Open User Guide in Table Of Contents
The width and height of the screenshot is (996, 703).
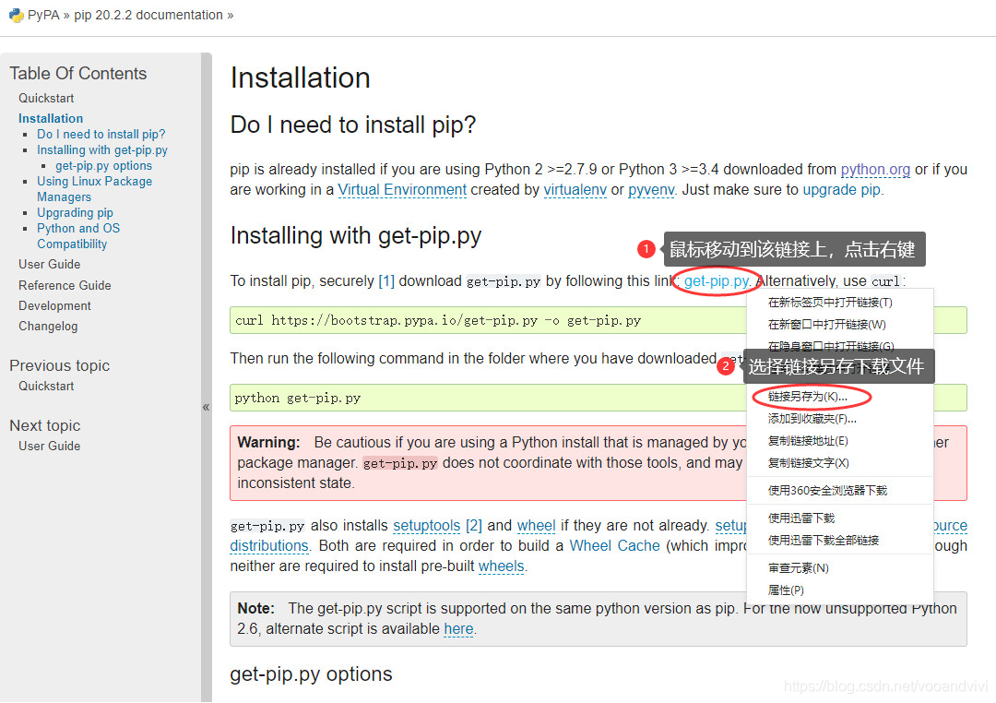[x=49, y=264]
